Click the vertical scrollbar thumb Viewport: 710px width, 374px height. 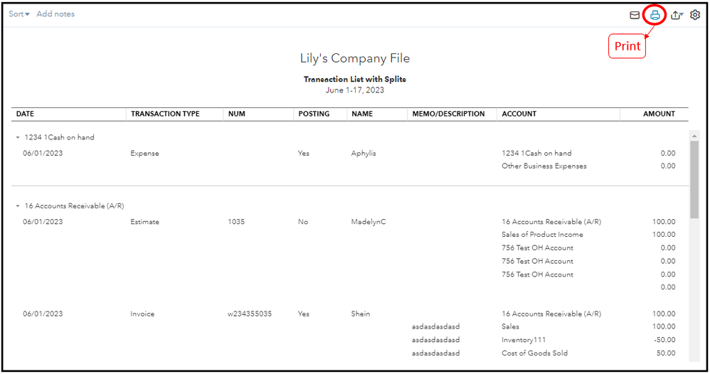(x=694, y=180)
